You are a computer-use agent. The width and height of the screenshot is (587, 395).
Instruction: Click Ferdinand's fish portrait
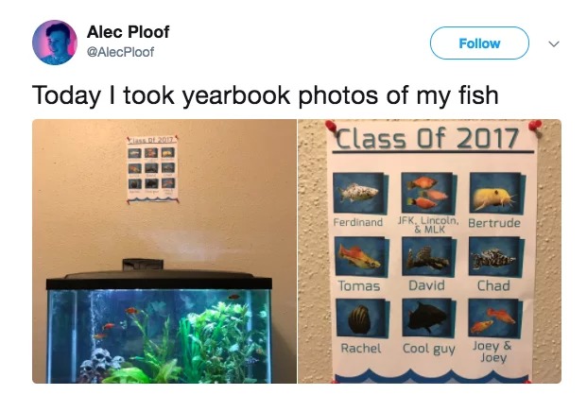coord(360,193)
